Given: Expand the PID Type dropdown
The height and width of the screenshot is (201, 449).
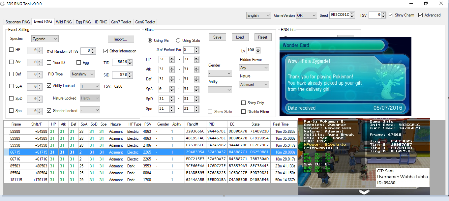Looking at the screenshot, I should click(83, 74).
